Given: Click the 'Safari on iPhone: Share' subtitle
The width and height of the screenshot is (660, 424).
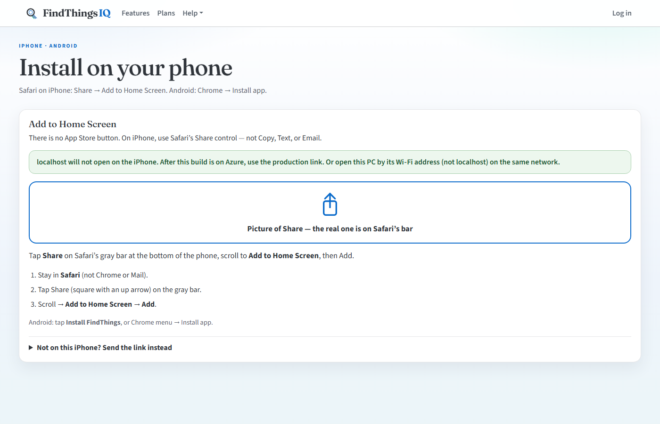Looking at the screenshot, I should [x=143, y=90].
